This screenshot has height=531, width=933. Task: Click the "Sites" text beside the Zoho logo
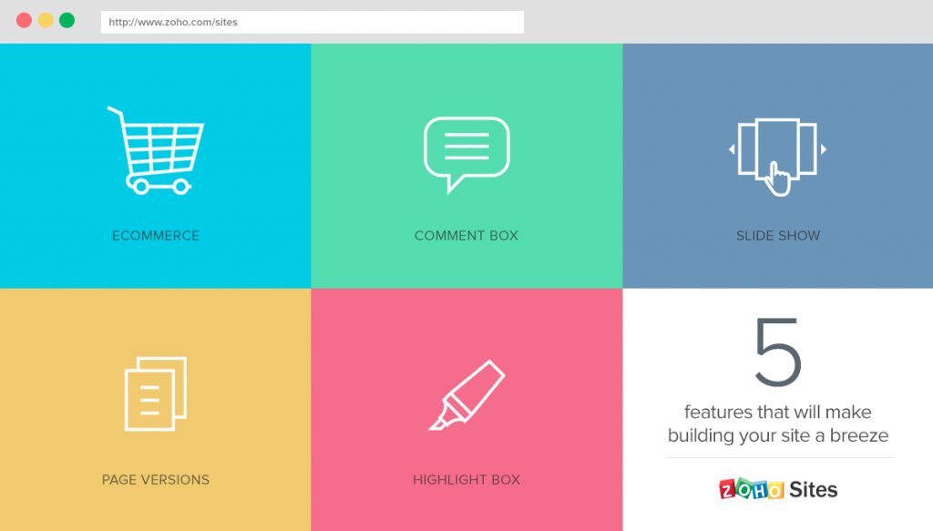coord(813,489)
